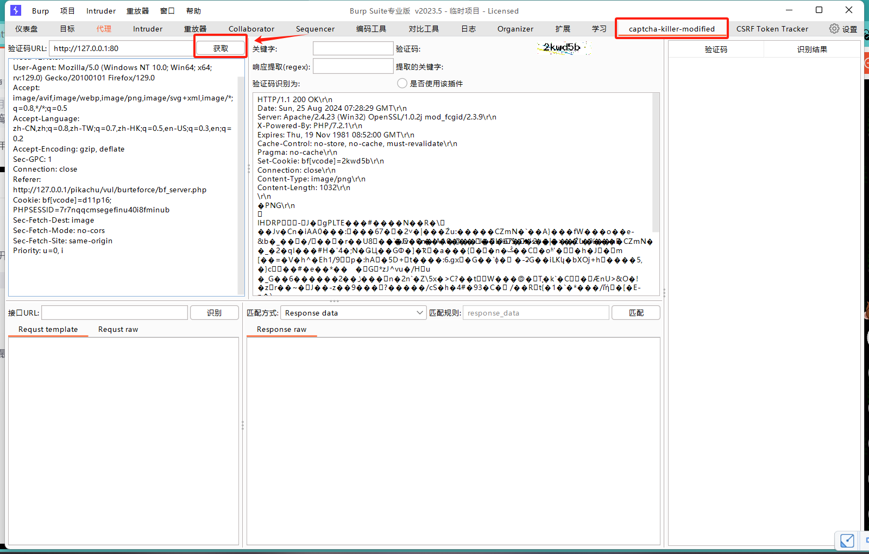Screen dimensions: 869x554
Task: Click the 识别 button
Action: tap(214, 313)
